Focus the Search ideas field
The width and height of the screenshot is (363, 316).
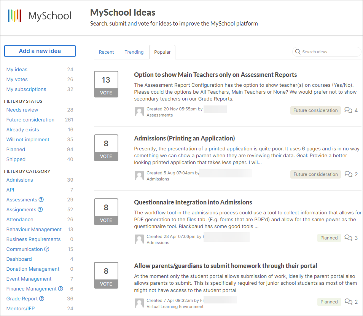click(x=327, y=52)
